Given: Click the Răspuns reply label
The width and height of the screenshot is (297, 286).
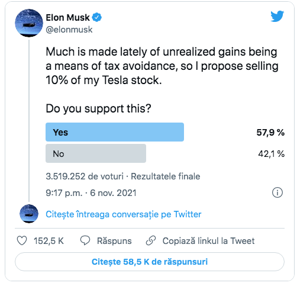Looking at the screenshot, I should click(x=114, y=241).
